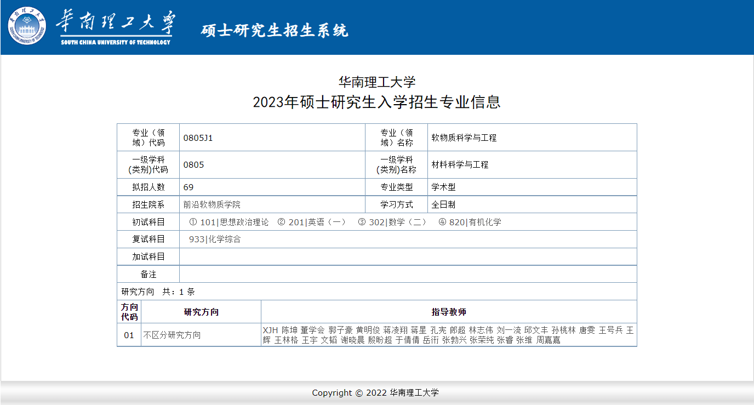
Task: Click the 专业类型 label cell
Action: click(x=397, y=187)
